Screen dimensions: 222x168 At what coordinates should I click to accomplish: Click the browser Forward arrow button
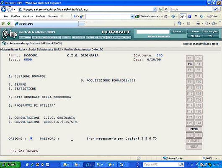point(10,9)
